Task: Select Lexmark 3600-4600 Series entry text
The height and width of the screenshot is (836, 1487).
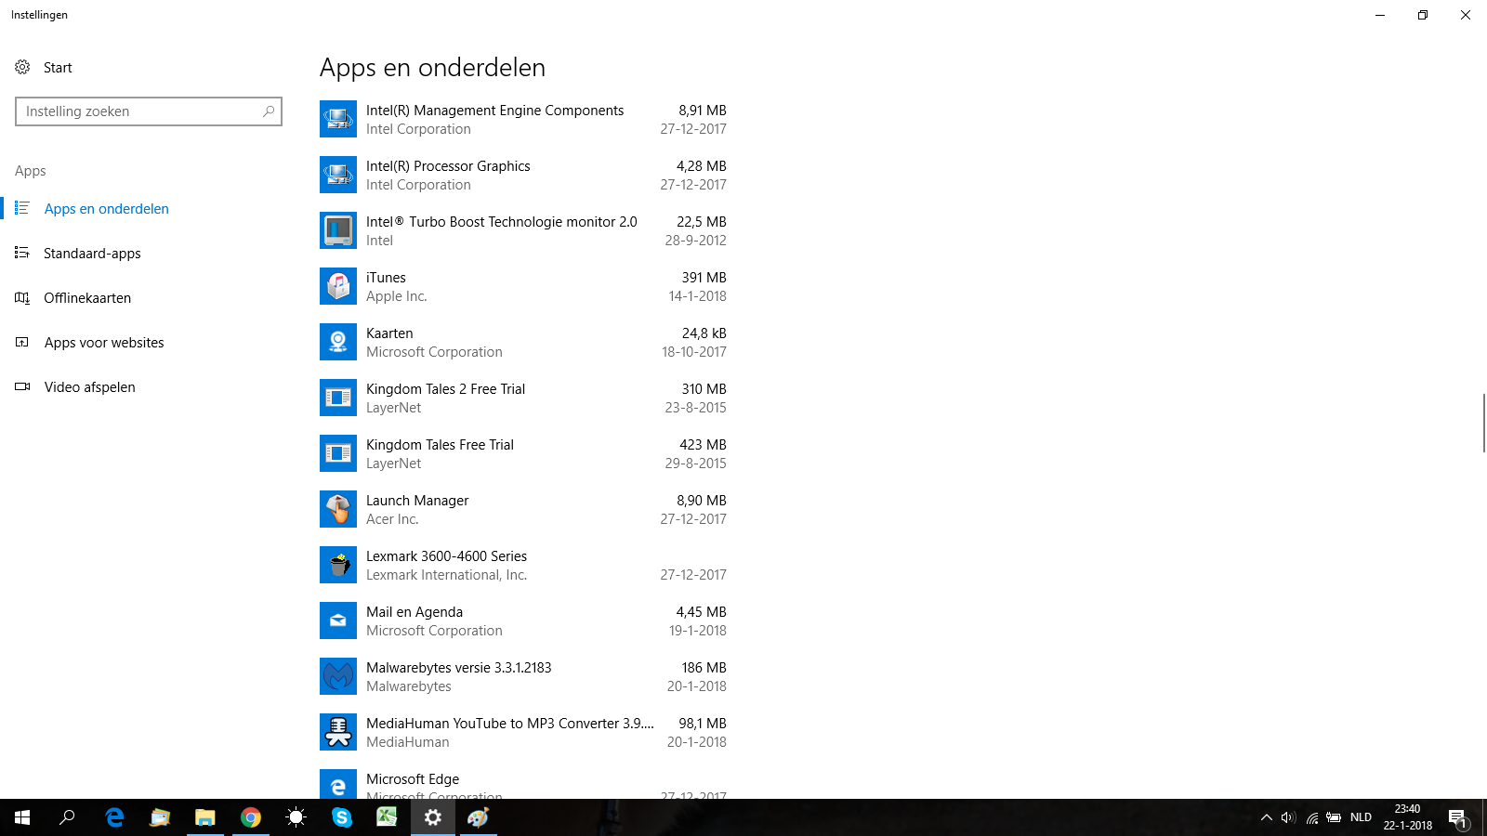Action: click(446, 555)
